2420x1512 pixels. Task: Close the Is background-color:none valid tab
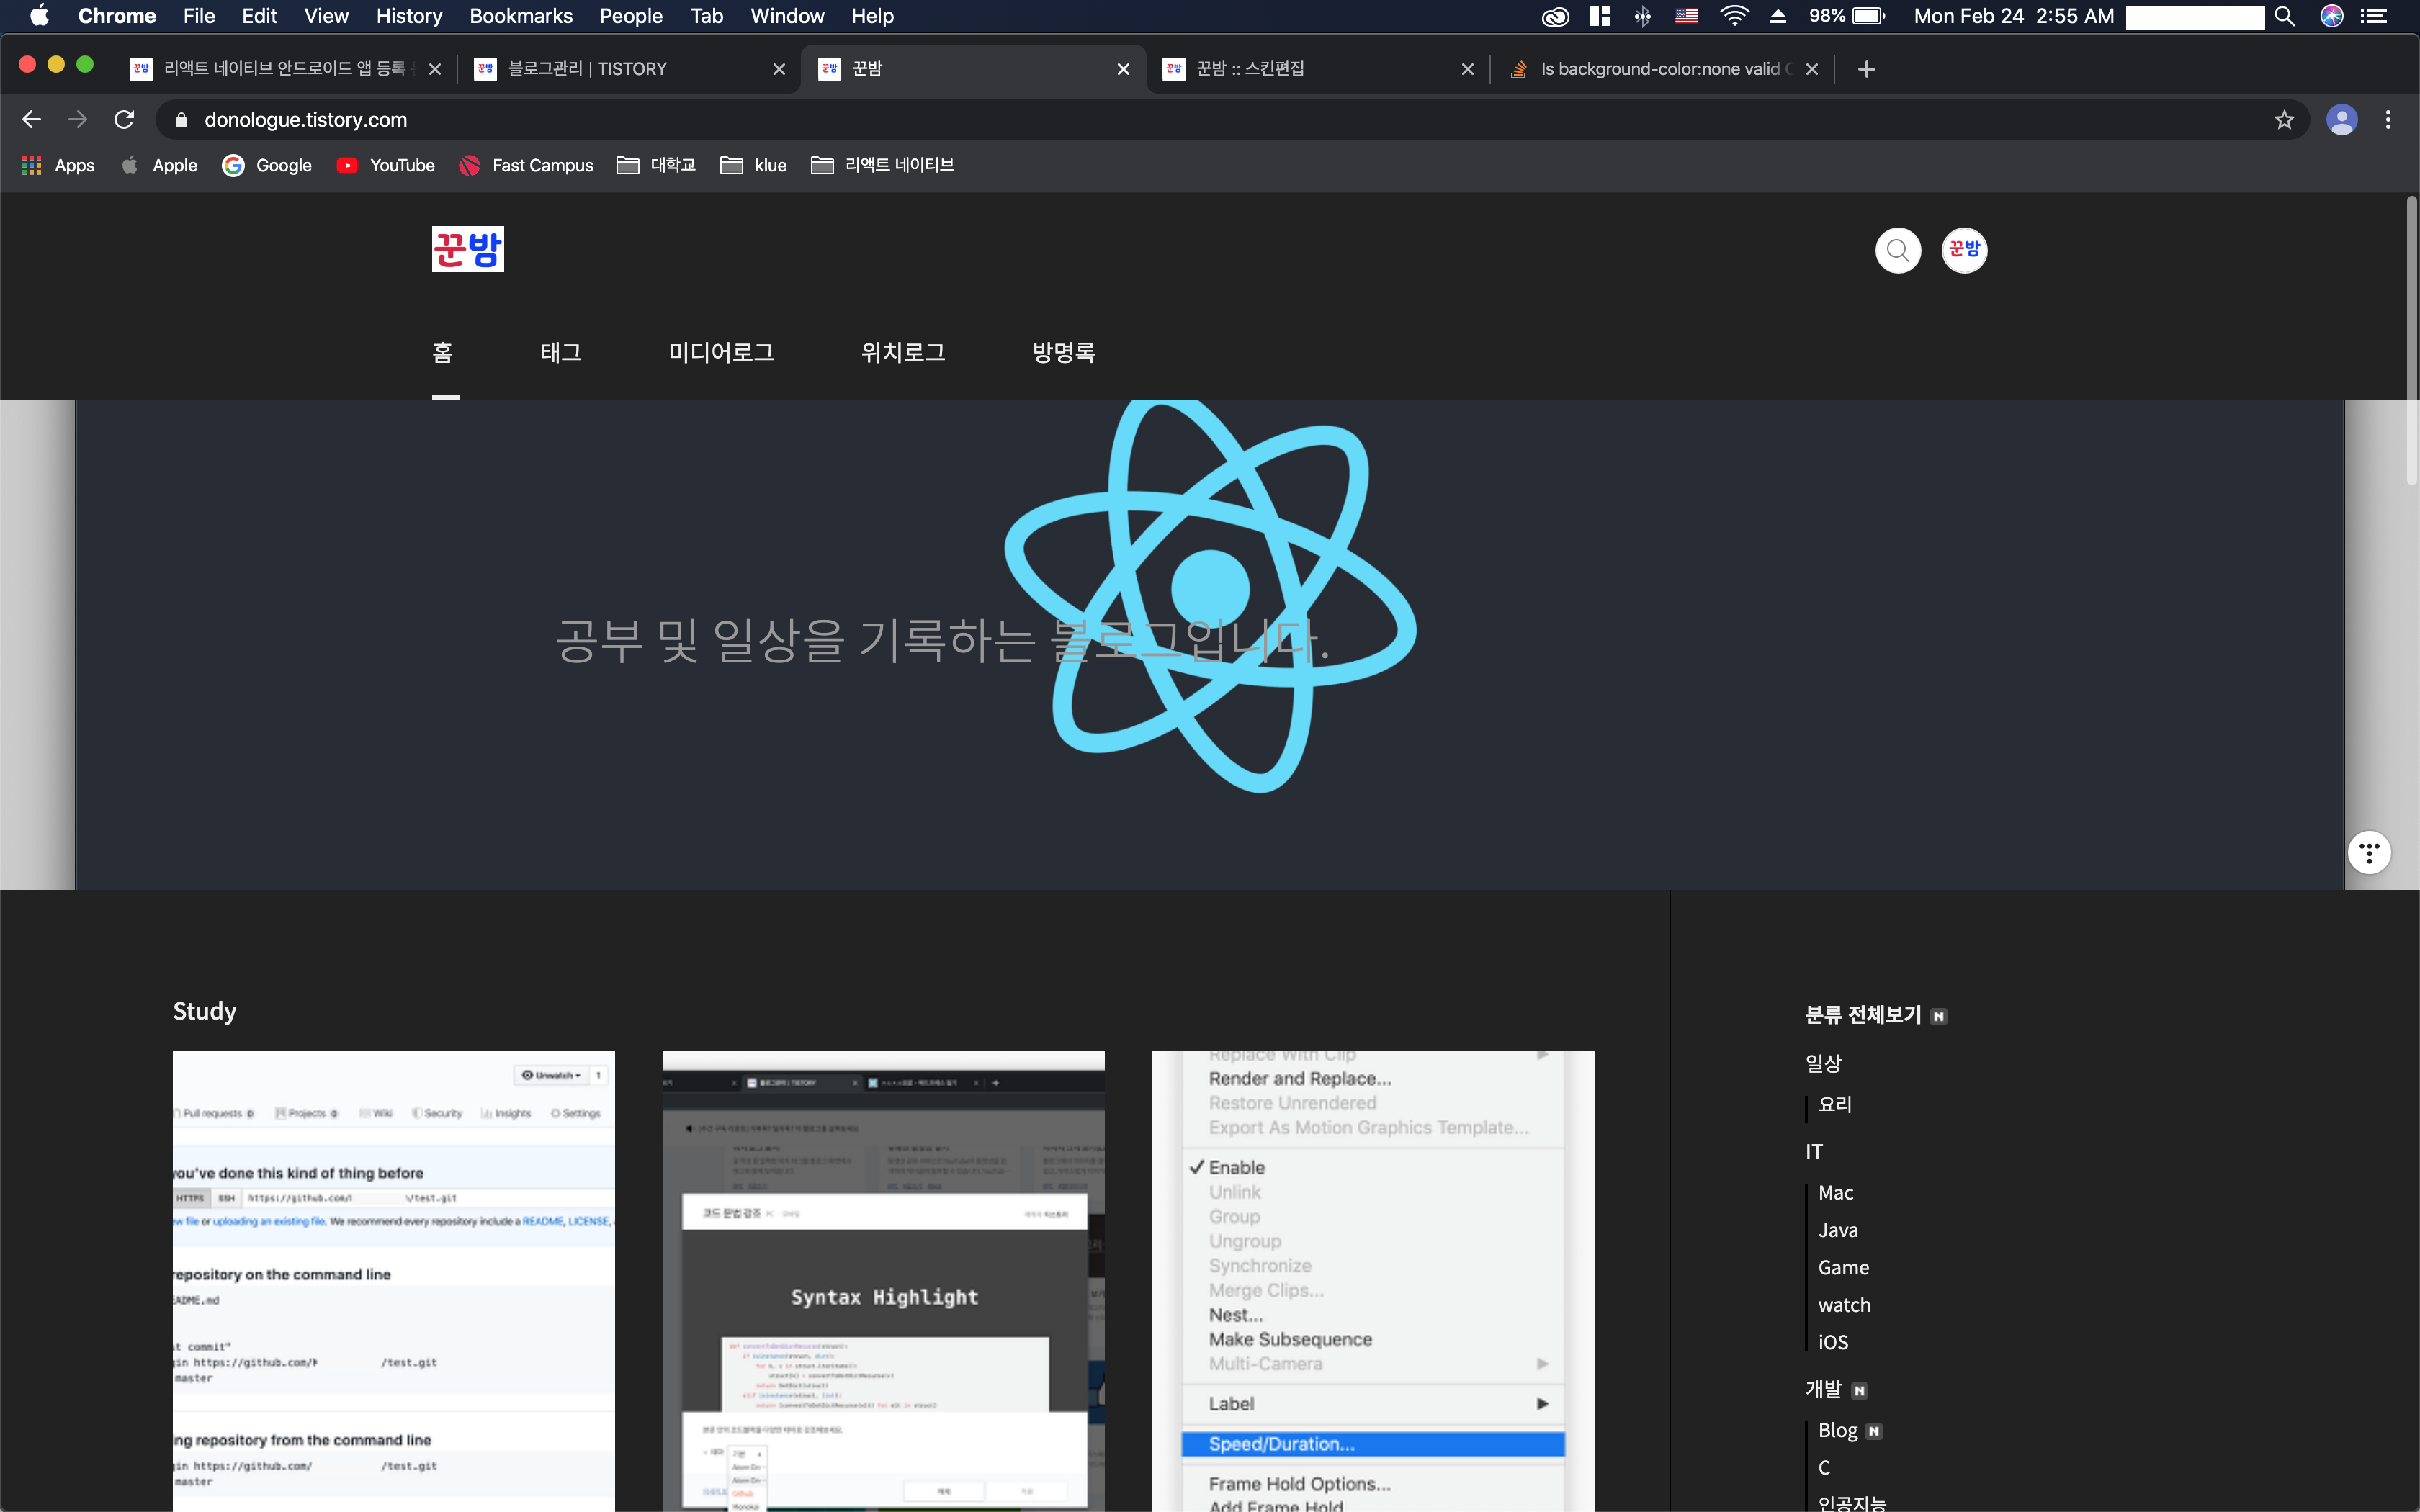point(1811,69)
